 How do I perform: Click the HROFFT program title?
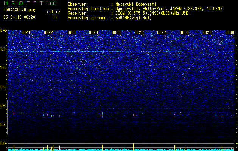tap(23, 3)
